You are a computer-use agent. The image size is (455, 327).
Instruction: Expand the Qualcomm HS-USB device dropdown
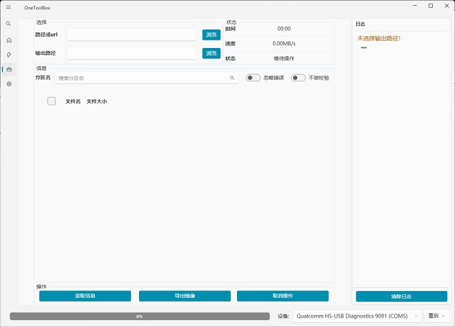pos(357,316)
